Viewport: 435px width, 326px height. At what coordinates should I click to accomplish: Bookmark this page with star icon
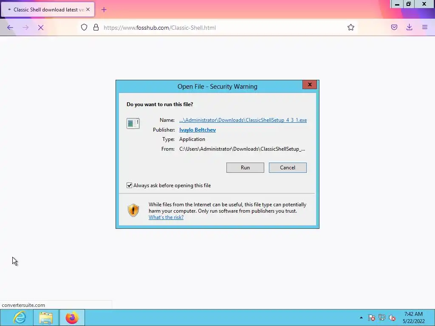click(x=350, y=27)
